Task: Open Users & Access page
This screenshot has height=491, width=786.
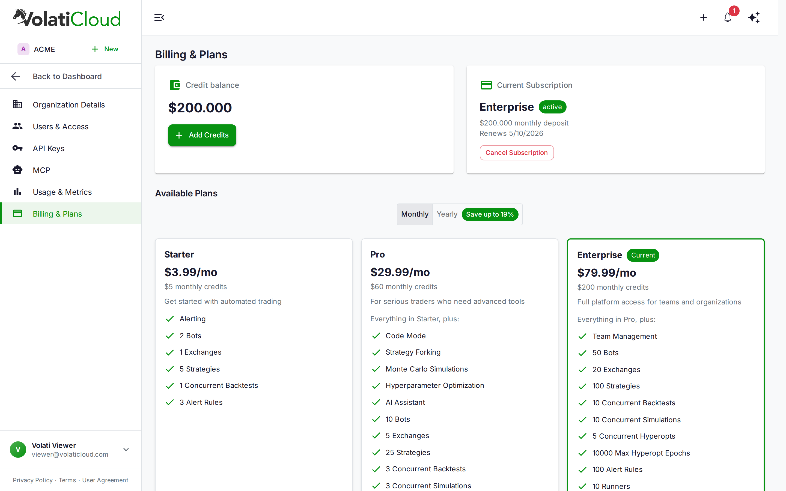Action: coord(71,126)
